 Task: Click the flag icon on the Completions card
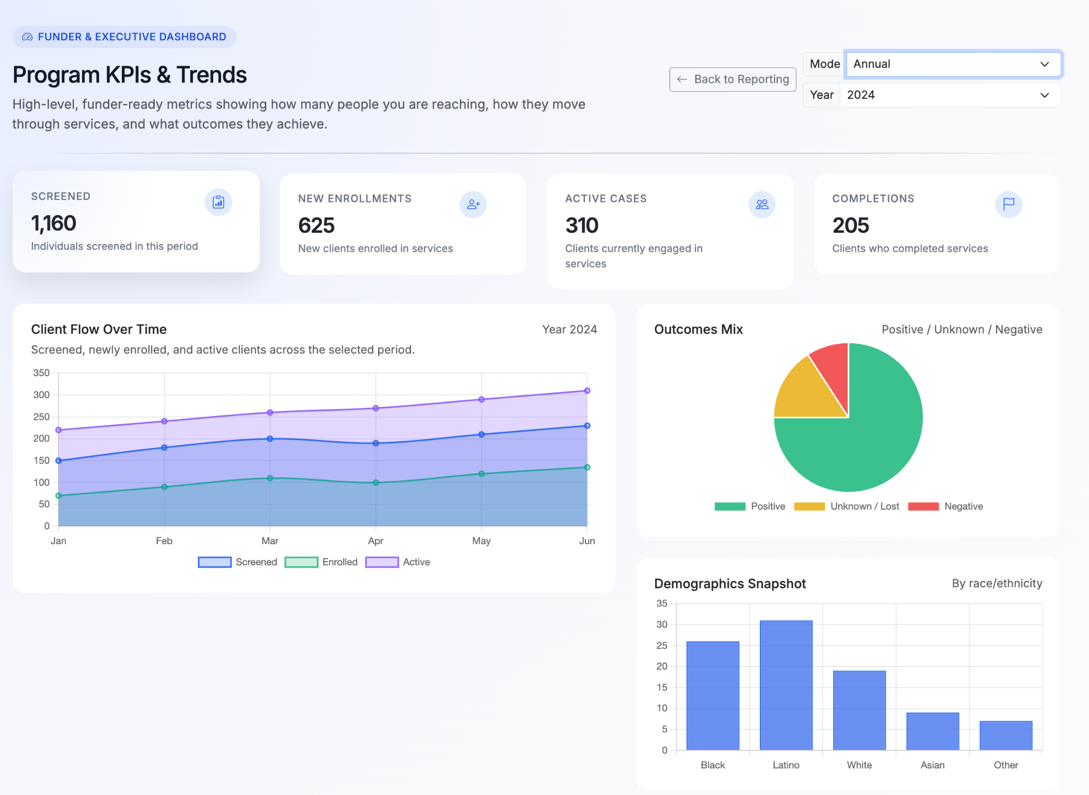click(1009, 204)
